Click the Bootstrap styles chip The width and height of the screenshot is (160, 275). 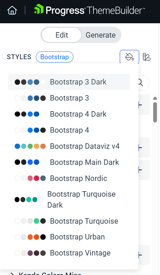[55, 57]
